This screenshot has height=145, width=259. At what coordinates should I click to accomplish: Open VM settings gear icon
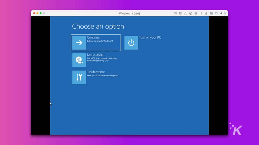click(225, 13)
